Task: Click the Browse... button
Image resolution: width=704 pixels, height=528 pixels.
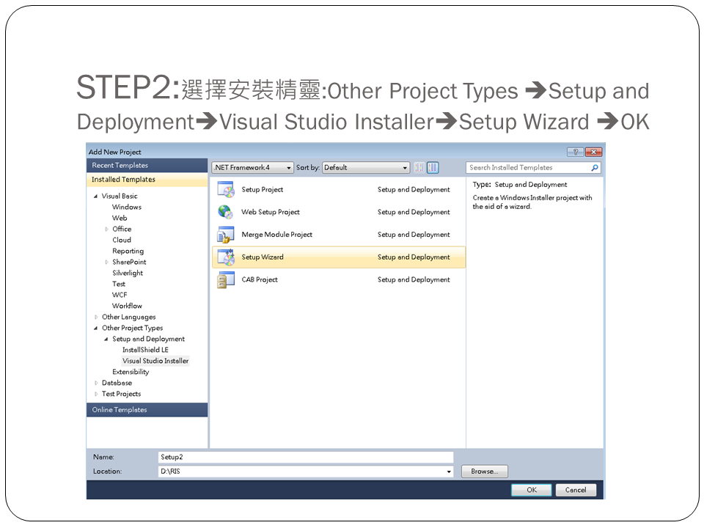Action: (x=485, y=472)
